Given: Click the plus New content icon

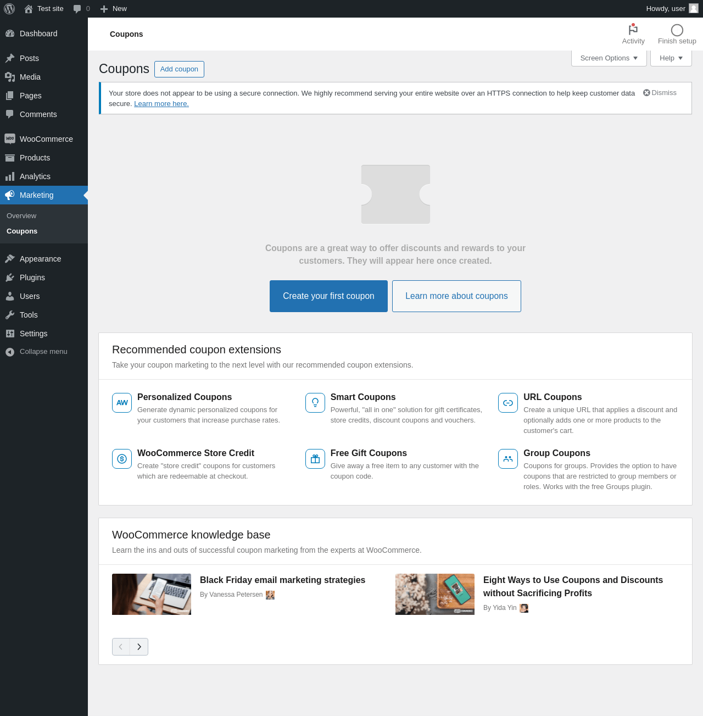Looking at the screenshot, I should [x=104, y=9].
